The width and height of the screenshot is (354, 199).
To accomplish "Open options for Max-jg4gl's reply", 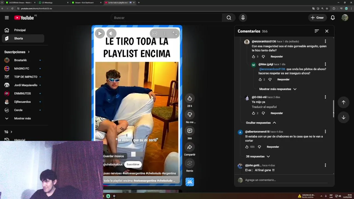I will pyautogui.click(x=325, y=64).
